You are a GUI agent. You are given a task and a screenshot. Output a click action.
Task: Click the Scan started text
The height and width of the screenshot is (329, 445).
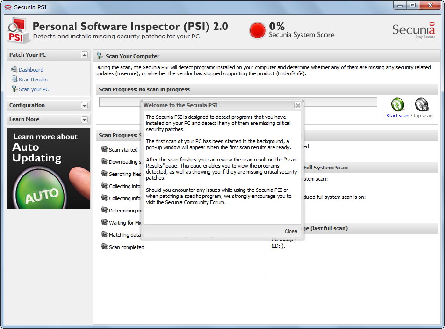click(x=123, y=150)
